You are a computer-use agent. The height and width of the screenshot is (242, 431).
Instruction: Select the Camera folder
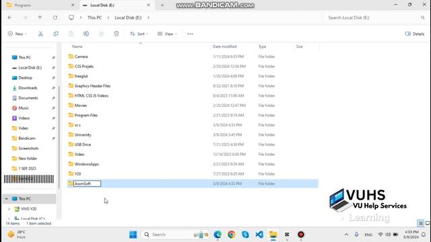click(81, 56)
